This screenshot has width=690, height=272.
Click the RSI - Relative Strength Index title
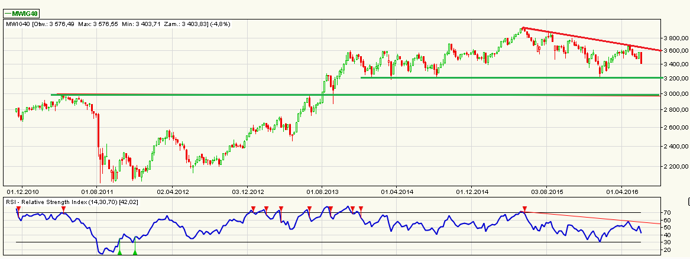pos(71,202)
